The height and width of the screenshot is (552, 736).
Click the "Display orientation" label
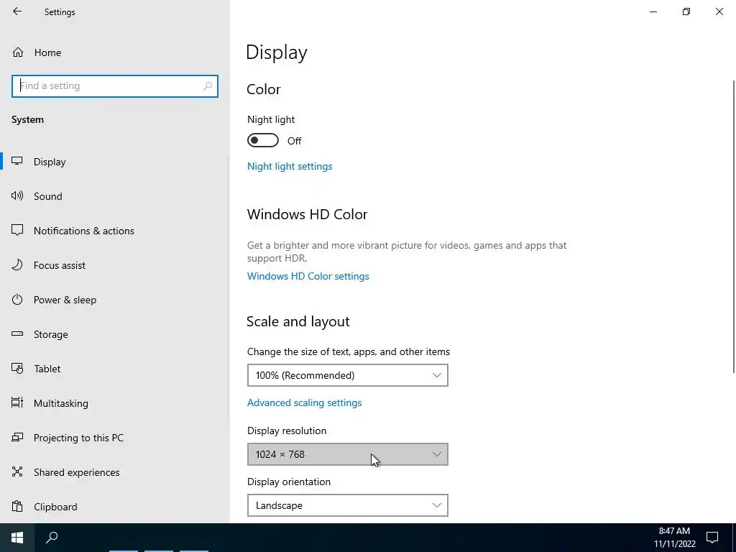[289, 482]
